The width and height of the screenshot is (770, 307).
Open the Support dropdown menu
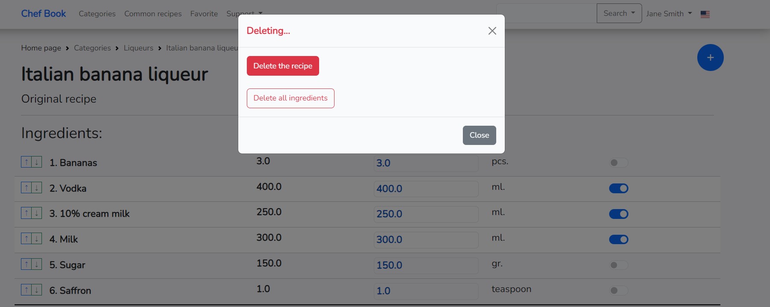[244, 13]
